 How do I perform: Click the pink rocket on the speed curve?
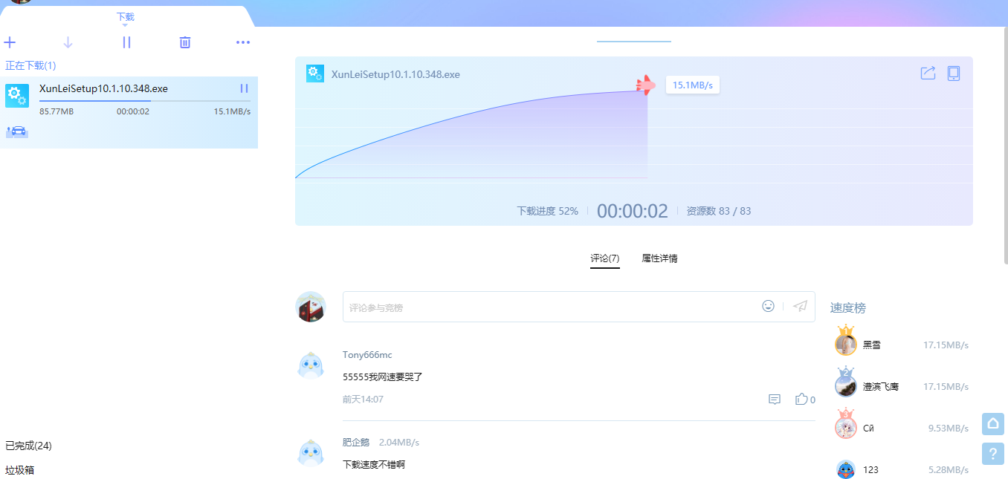pos(645,85)
